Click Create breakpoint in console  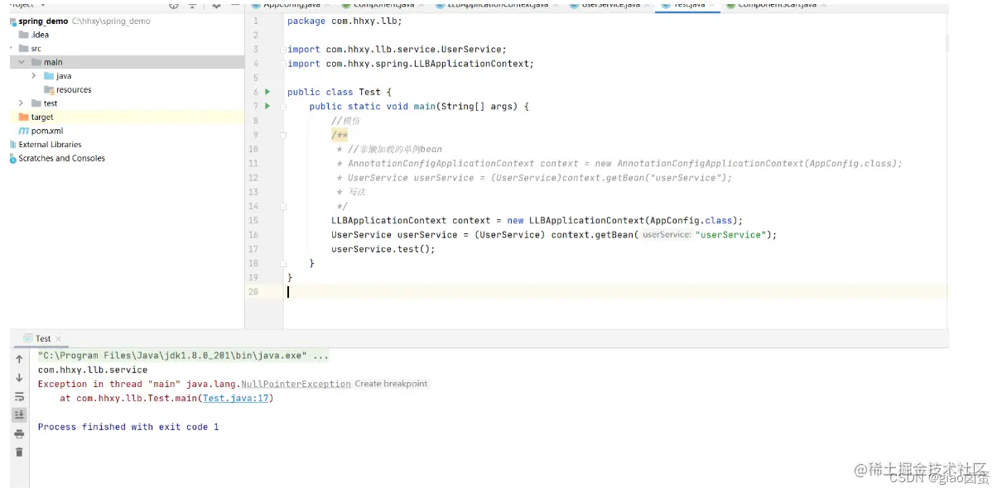point(392,384)
